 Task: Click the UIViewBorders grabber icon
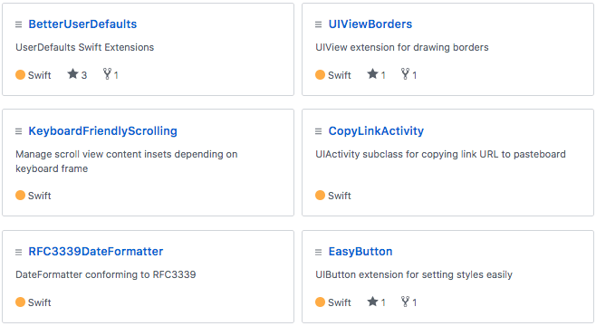pyautogui.click(x=319, y=24)
